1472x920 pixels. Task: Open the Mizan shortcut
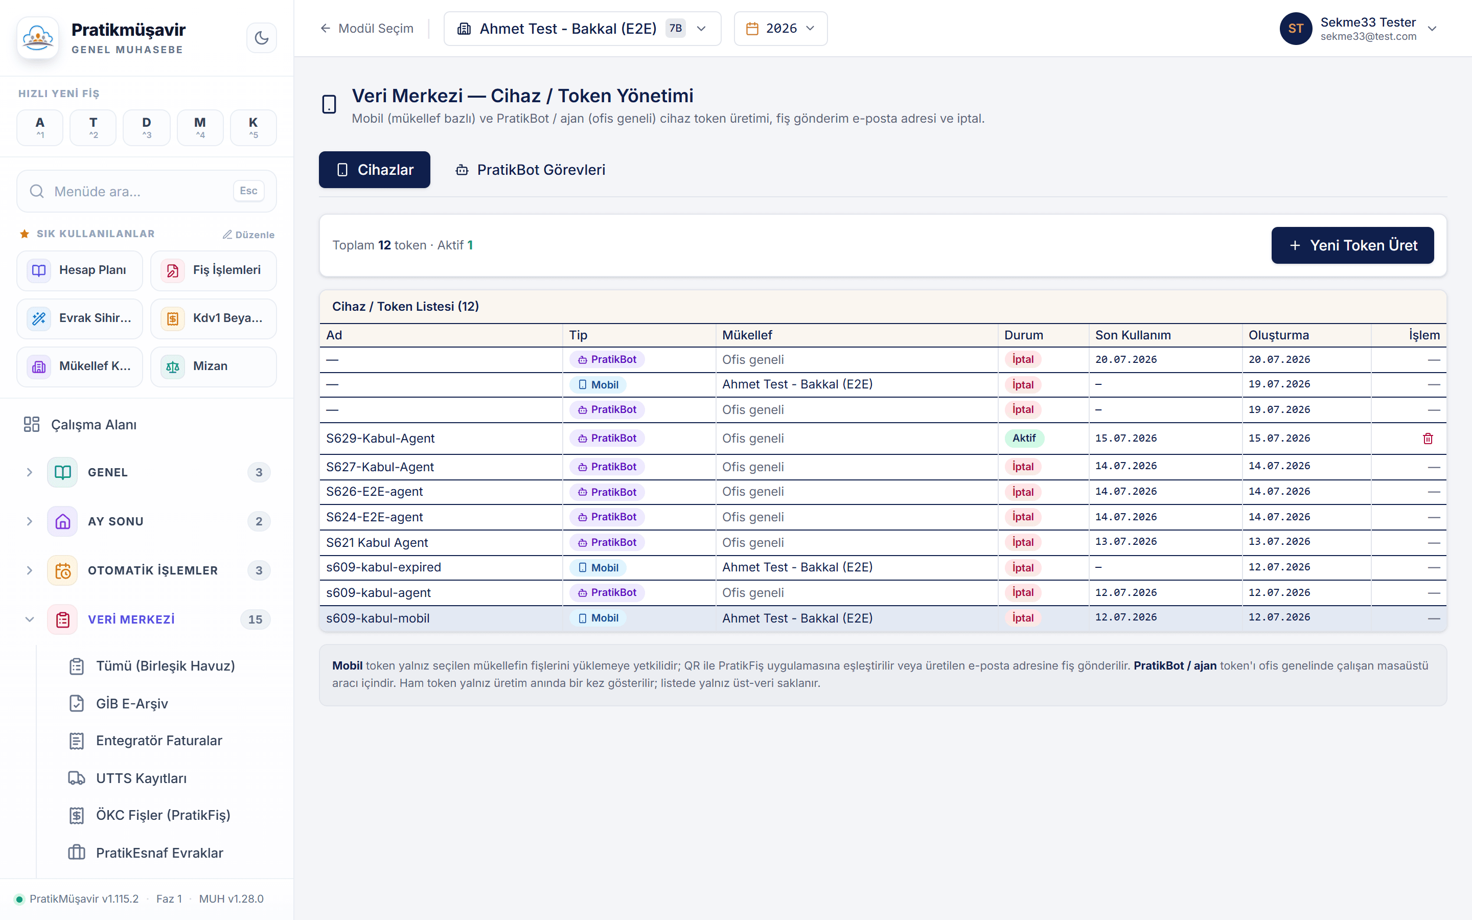[x=214, y=366]
